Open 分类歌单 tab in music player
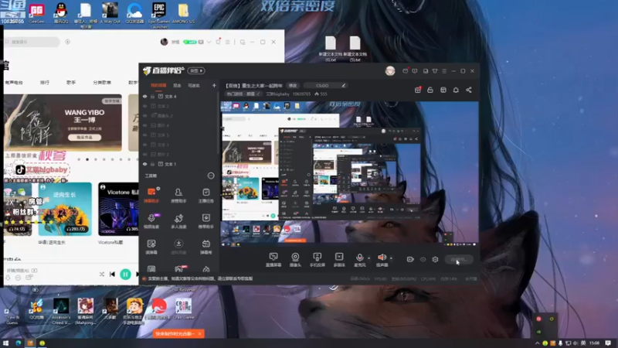This screenshot has width=618, height=348. click(x=102, y=83)
